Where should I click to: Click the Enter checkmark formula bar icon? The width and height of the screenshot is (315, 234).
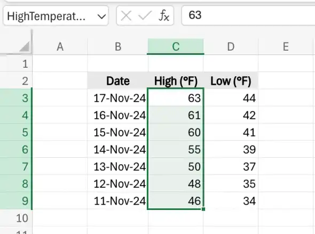coord(145,15)
